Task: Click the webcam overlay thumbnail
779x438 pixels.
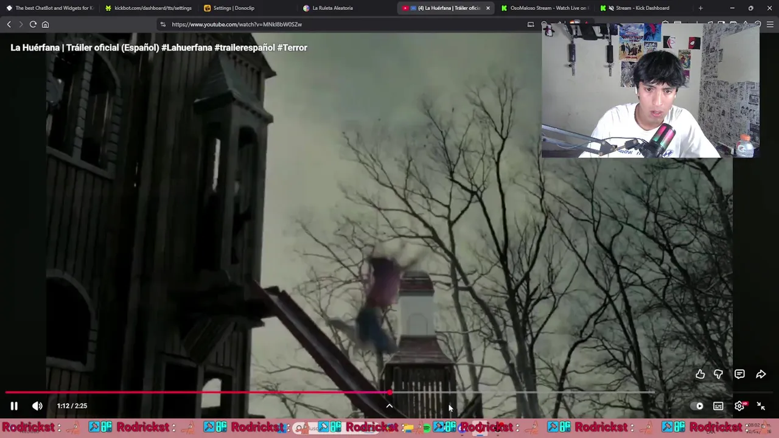Action: [651, 91]
